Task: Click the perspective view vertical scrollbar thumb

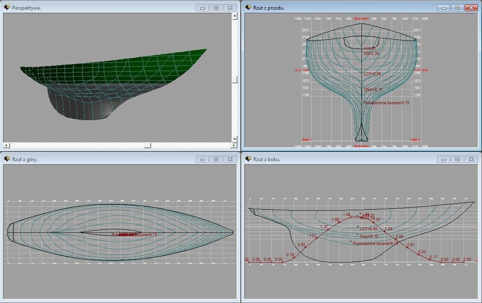Action: 234,80
